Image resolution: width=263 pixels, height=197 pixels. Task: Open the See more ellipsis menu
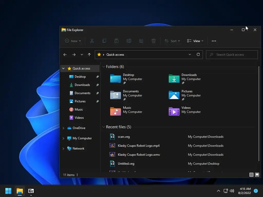214,41
